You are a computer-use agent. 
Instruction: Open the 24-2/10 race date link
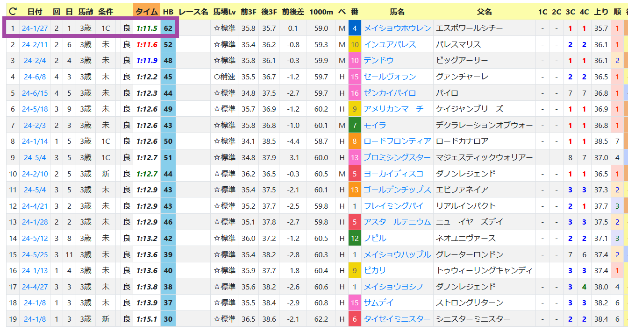[35, 174]
